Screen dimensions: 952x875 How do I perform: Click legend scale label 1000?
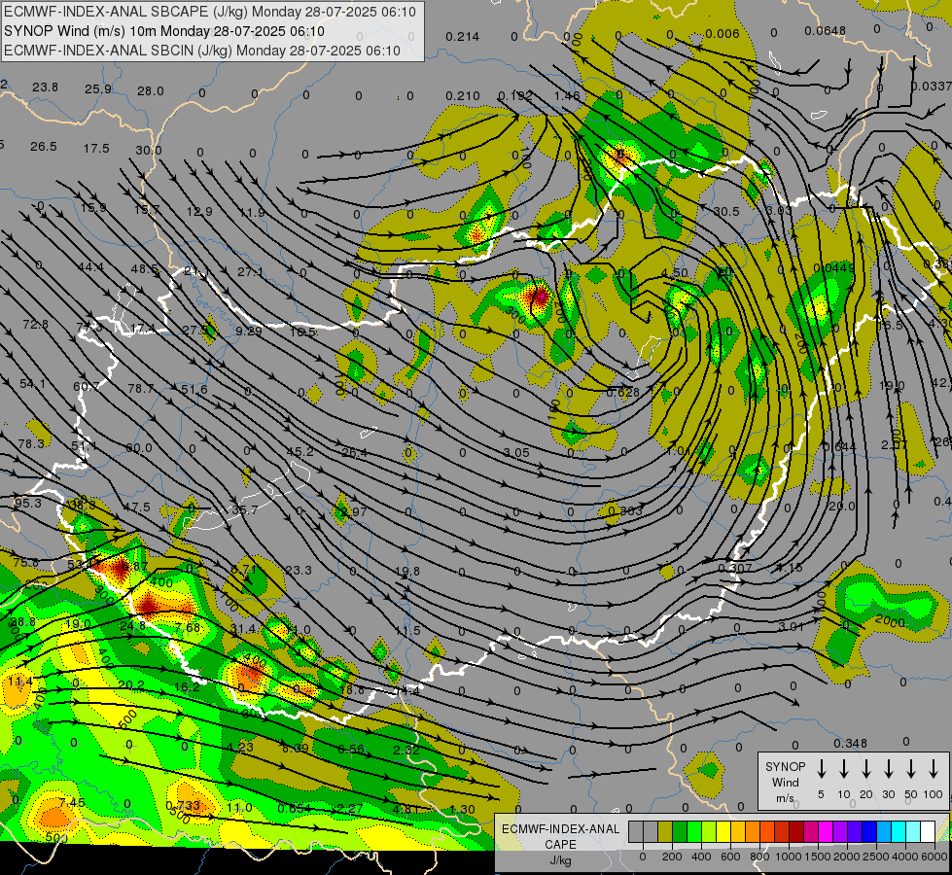[x=789, y=857]
